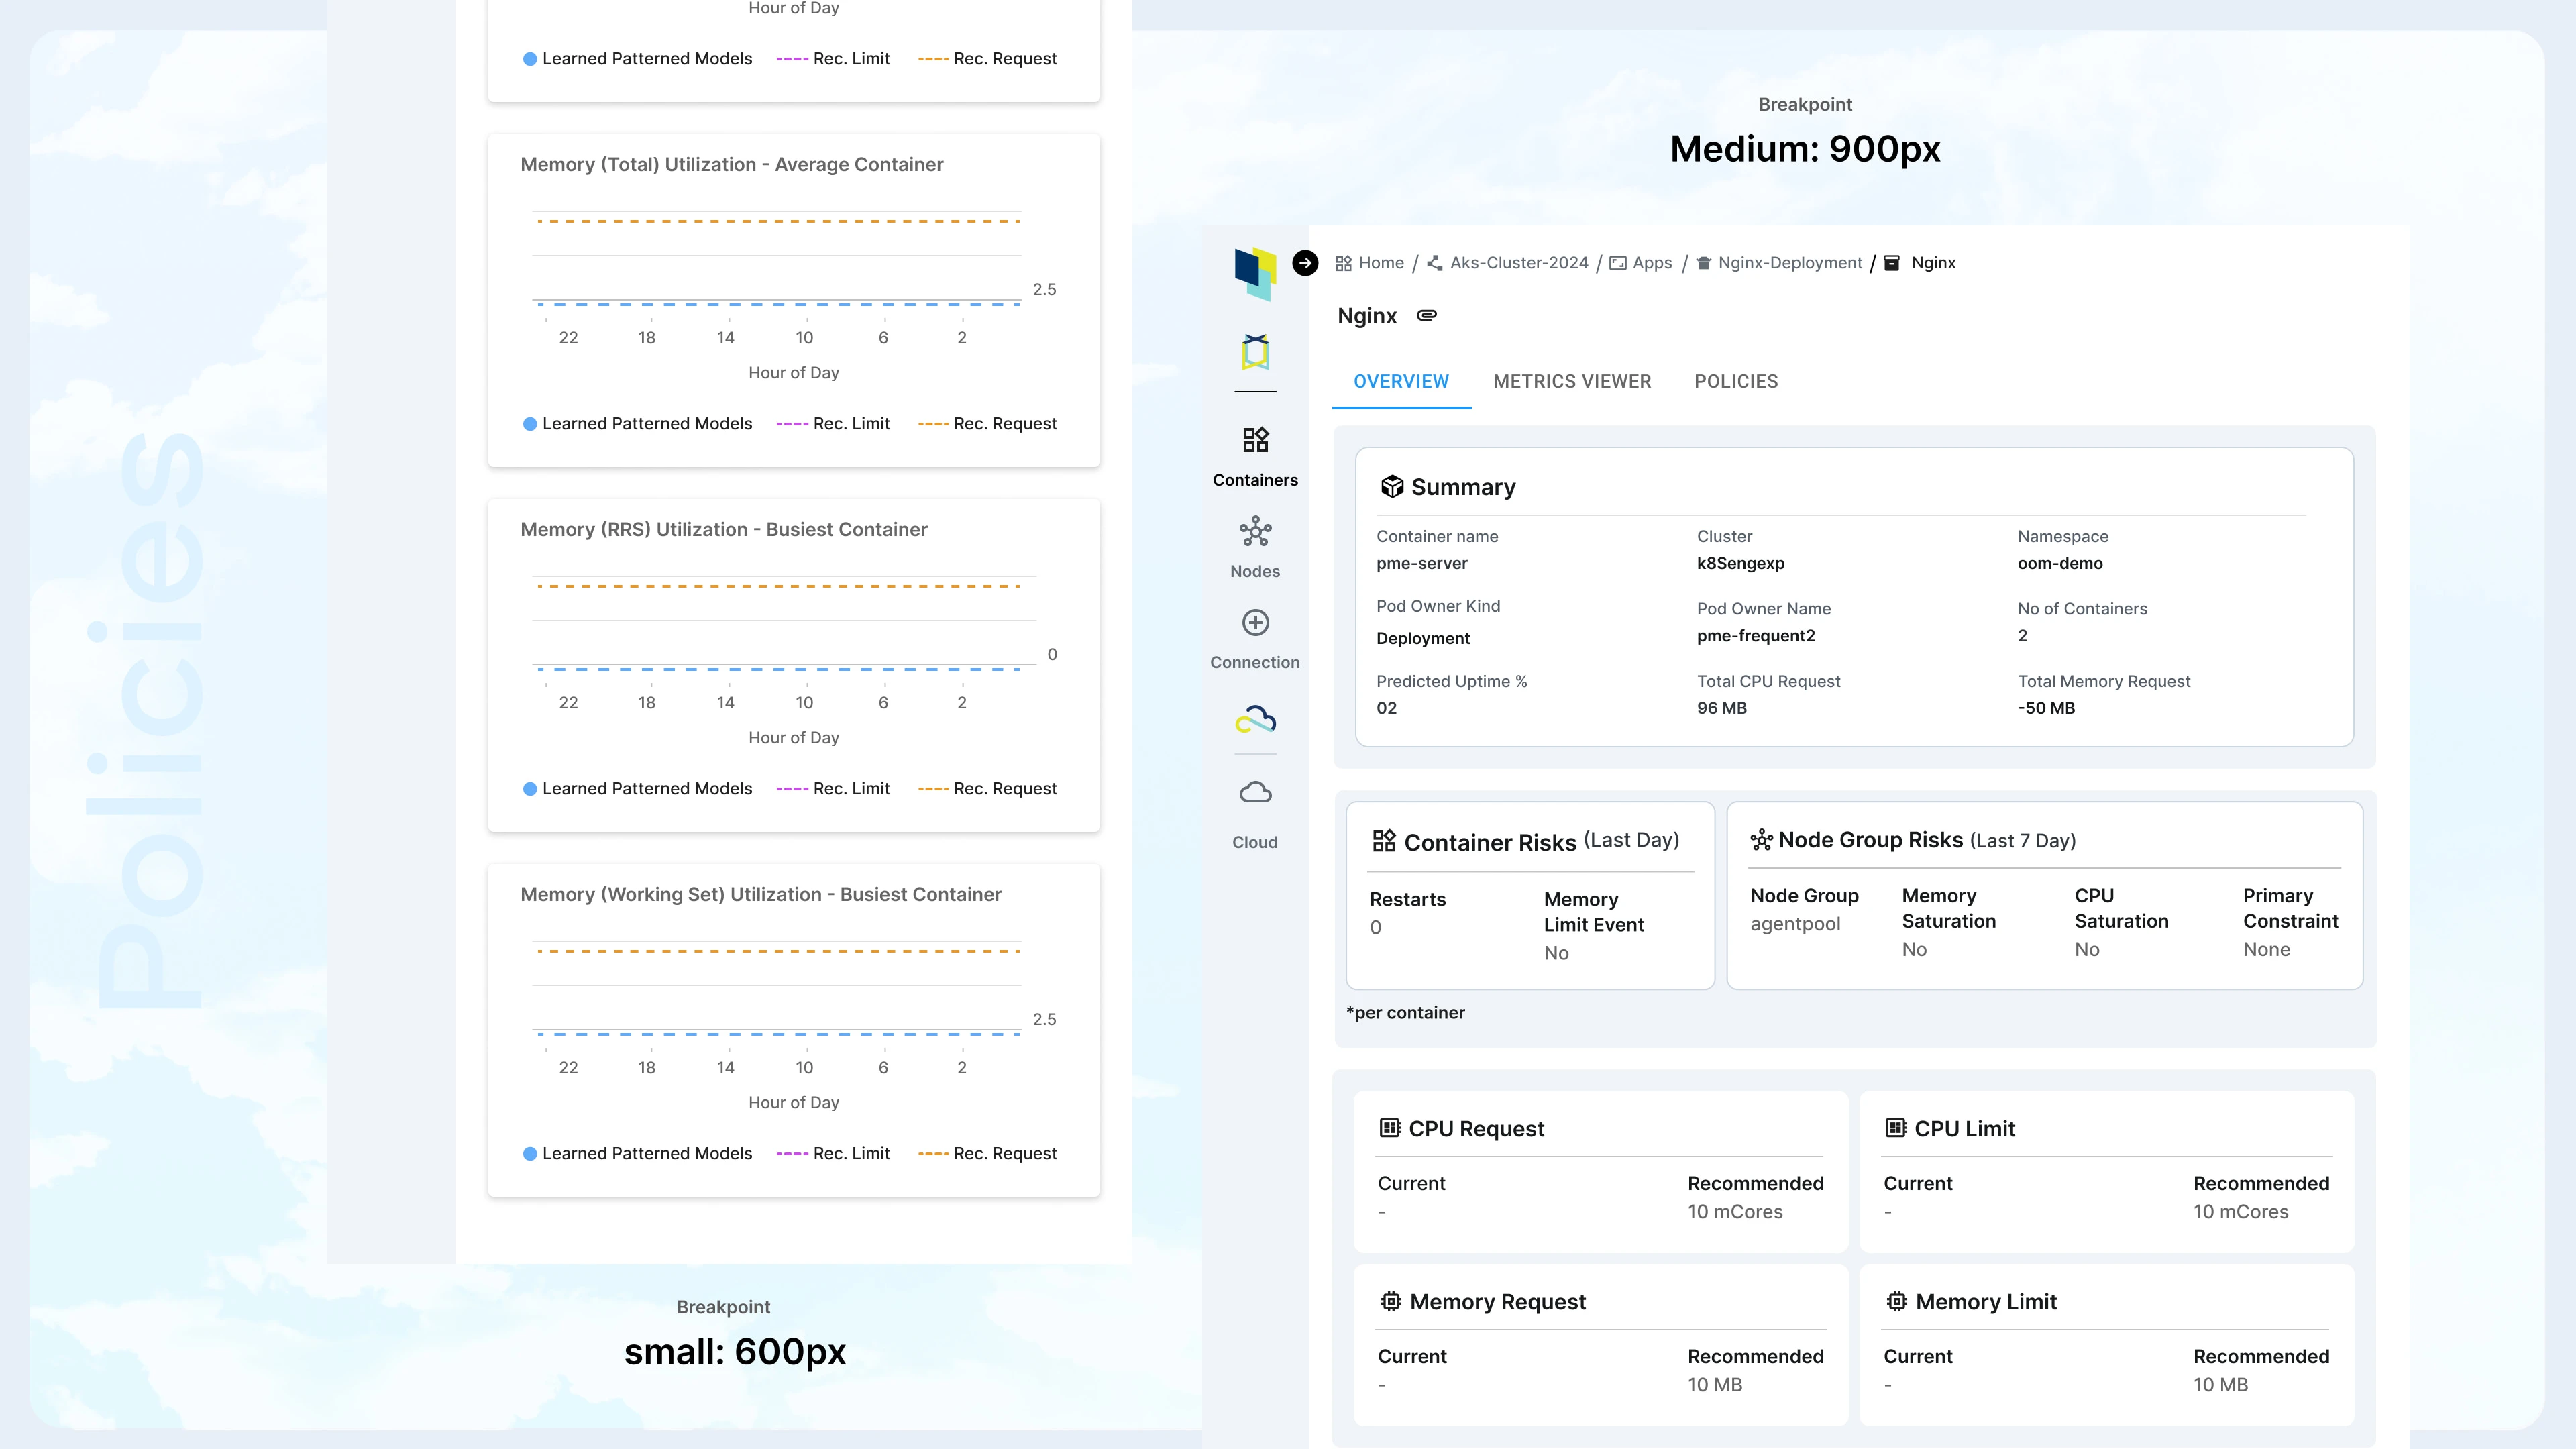The width and height of the screenshot is (2576, 1449).
Task: Click the Connection plus icon
Action: 1255,623
